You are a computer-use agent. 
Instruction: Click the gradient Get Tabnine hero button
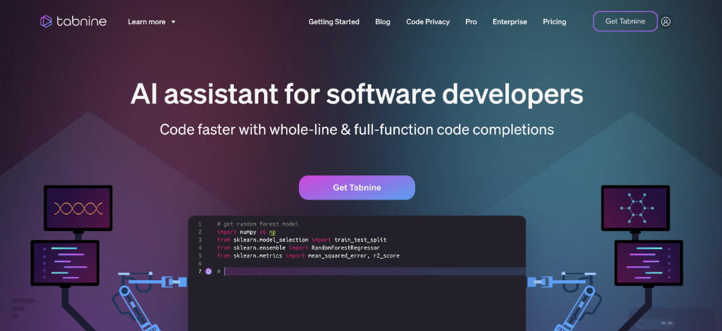357,188
